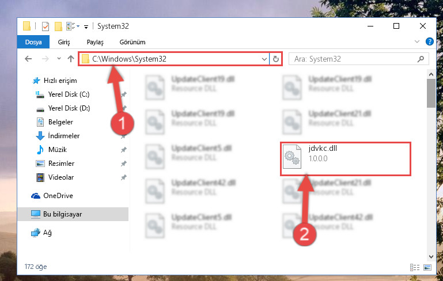Open recent locations dropdown arrow
Screen dimensions: 443x281
click(59, 59)
